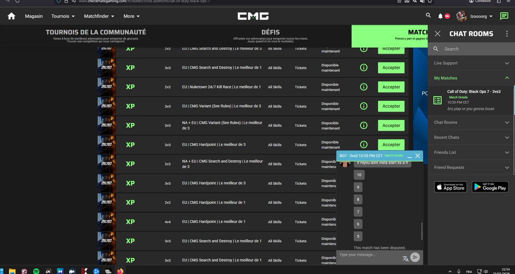The image size is (515, 274).
Task: Open Call of Duty from taskbar
Action: pyautogui.click(x=107, y=271)
